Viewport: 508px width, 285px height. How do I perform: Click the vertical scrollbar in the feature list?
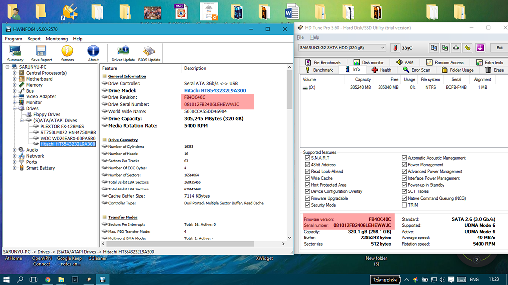[x=289, y=89]
